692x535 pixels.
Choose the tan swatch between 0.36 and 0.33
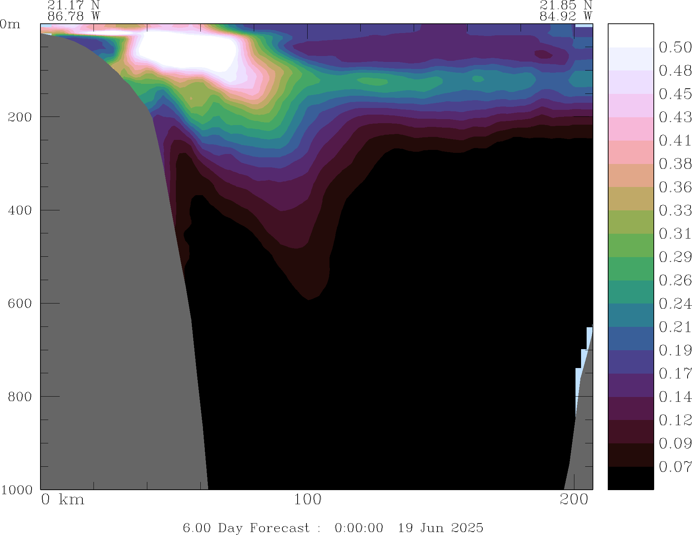630,198
